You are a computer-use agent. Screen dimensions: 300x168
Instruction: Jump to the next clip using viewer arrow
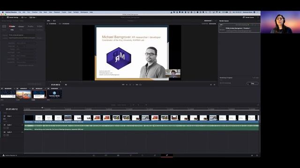215,84
